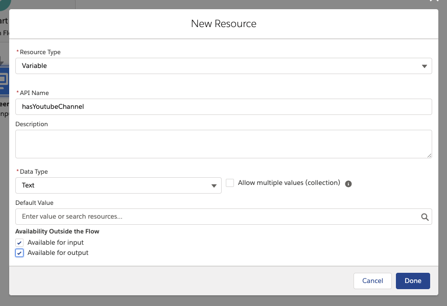The height and width of the screenshot is (306, 447).
Task: Click Done to save the resource
Action: 413,281
